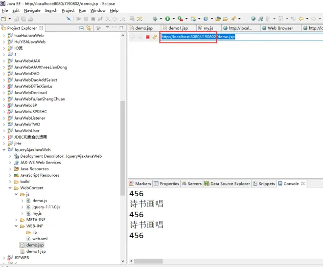Switch to the my.js editor tab
Viewport: 323px width, 267px height.
[208, 28]
